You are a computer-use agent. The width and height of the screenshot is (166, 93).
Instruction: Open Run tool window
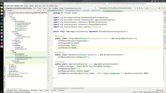pyautogui.click(x=47, y=90)
